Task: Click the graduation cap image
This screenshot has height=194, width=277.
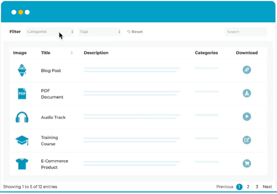Action: pyautogui.click(x=22, y=140)
